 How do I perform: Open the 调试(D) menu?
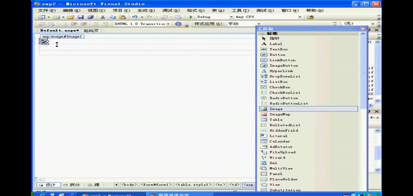coord(170,10)
